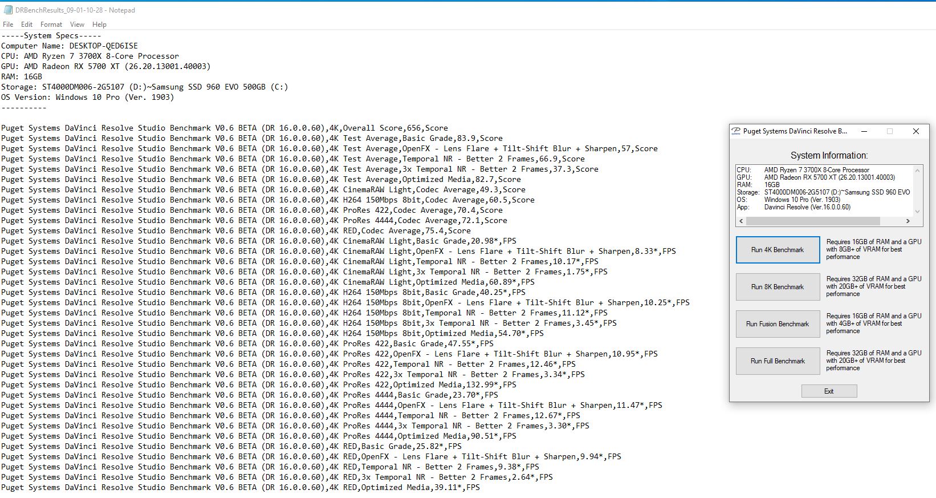Viewport: 936px width, 498px height.
Task: Open the Help menu in Notepad
Action: 99,25
